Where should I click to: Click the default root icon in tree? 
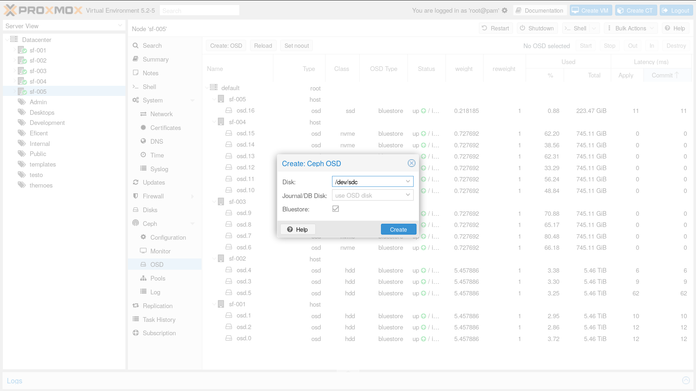click(x=214, y=87)
